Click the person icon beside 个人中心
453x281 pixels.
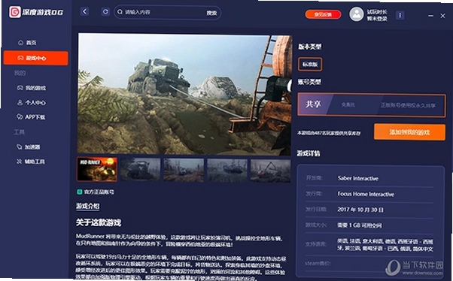click(x=20, y=102)
